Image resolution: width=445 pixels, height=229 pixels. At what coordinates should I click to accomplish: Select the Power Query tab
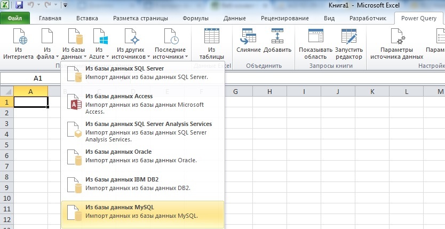click(x=419, y=18)
